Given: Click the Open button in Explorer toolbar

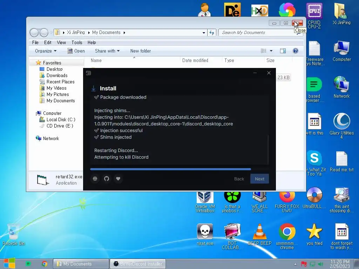Looking at the screenshot, I should coord(76,51).
